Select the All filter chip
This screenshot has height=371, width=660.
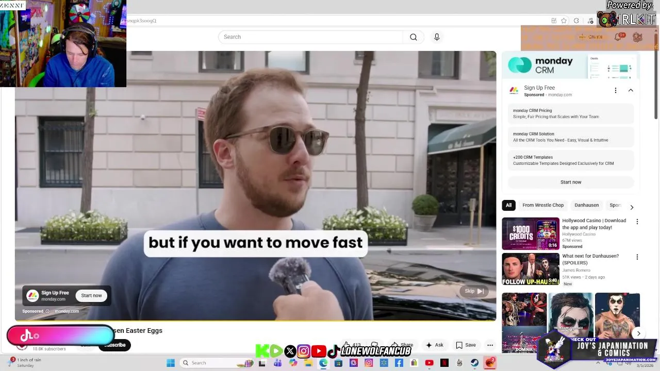[x=508, y=205]
